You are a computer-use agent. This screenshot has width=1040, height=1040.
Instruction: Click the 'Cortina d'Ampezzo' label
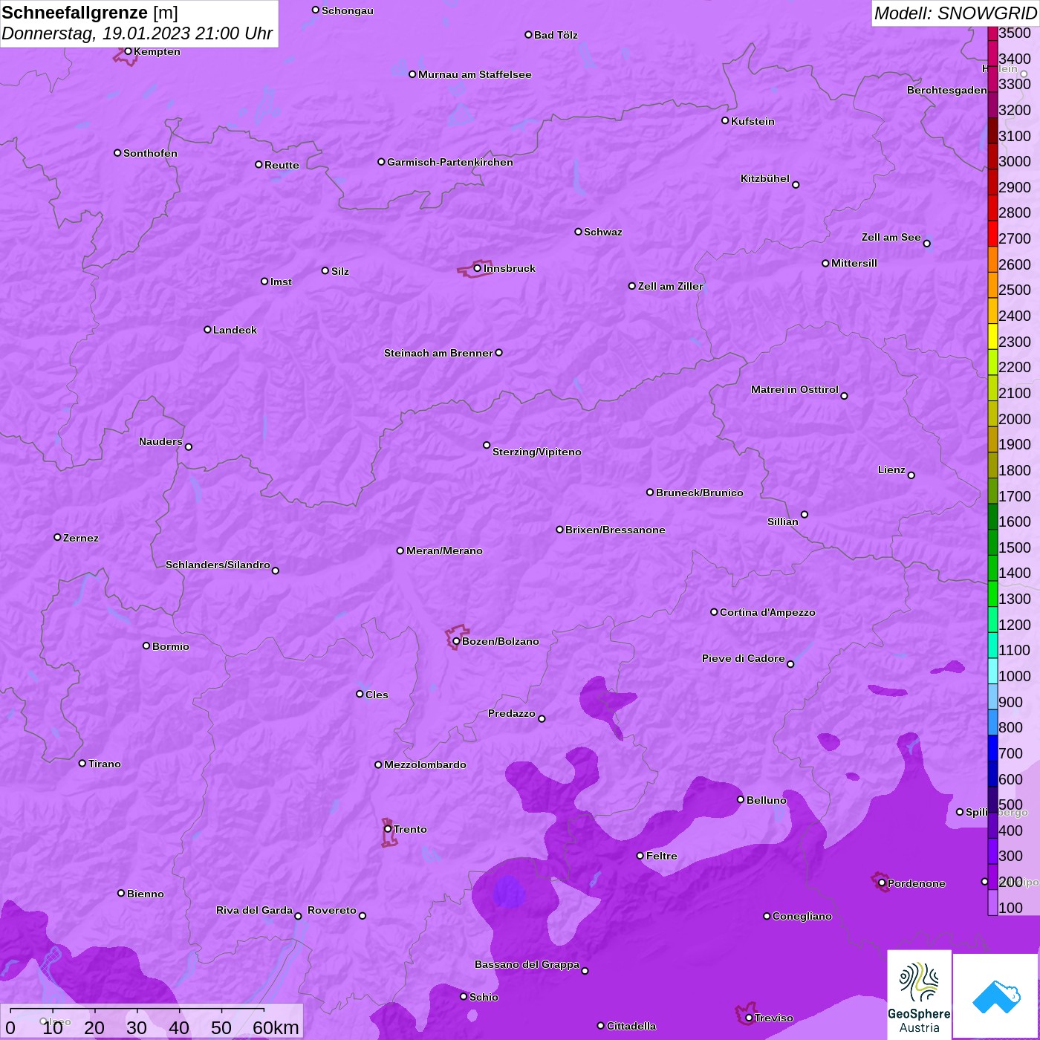click(767, 612)
